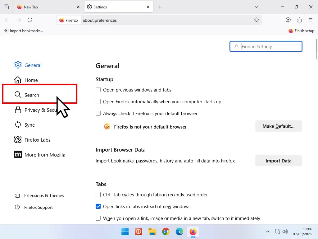Screen dimensions: 318x239
Task: Expand the list all tabs chevron
Action: 257,7
